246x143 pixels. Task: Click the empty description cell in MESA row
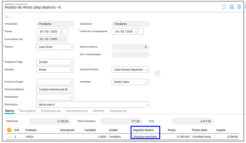pos(71,137)
